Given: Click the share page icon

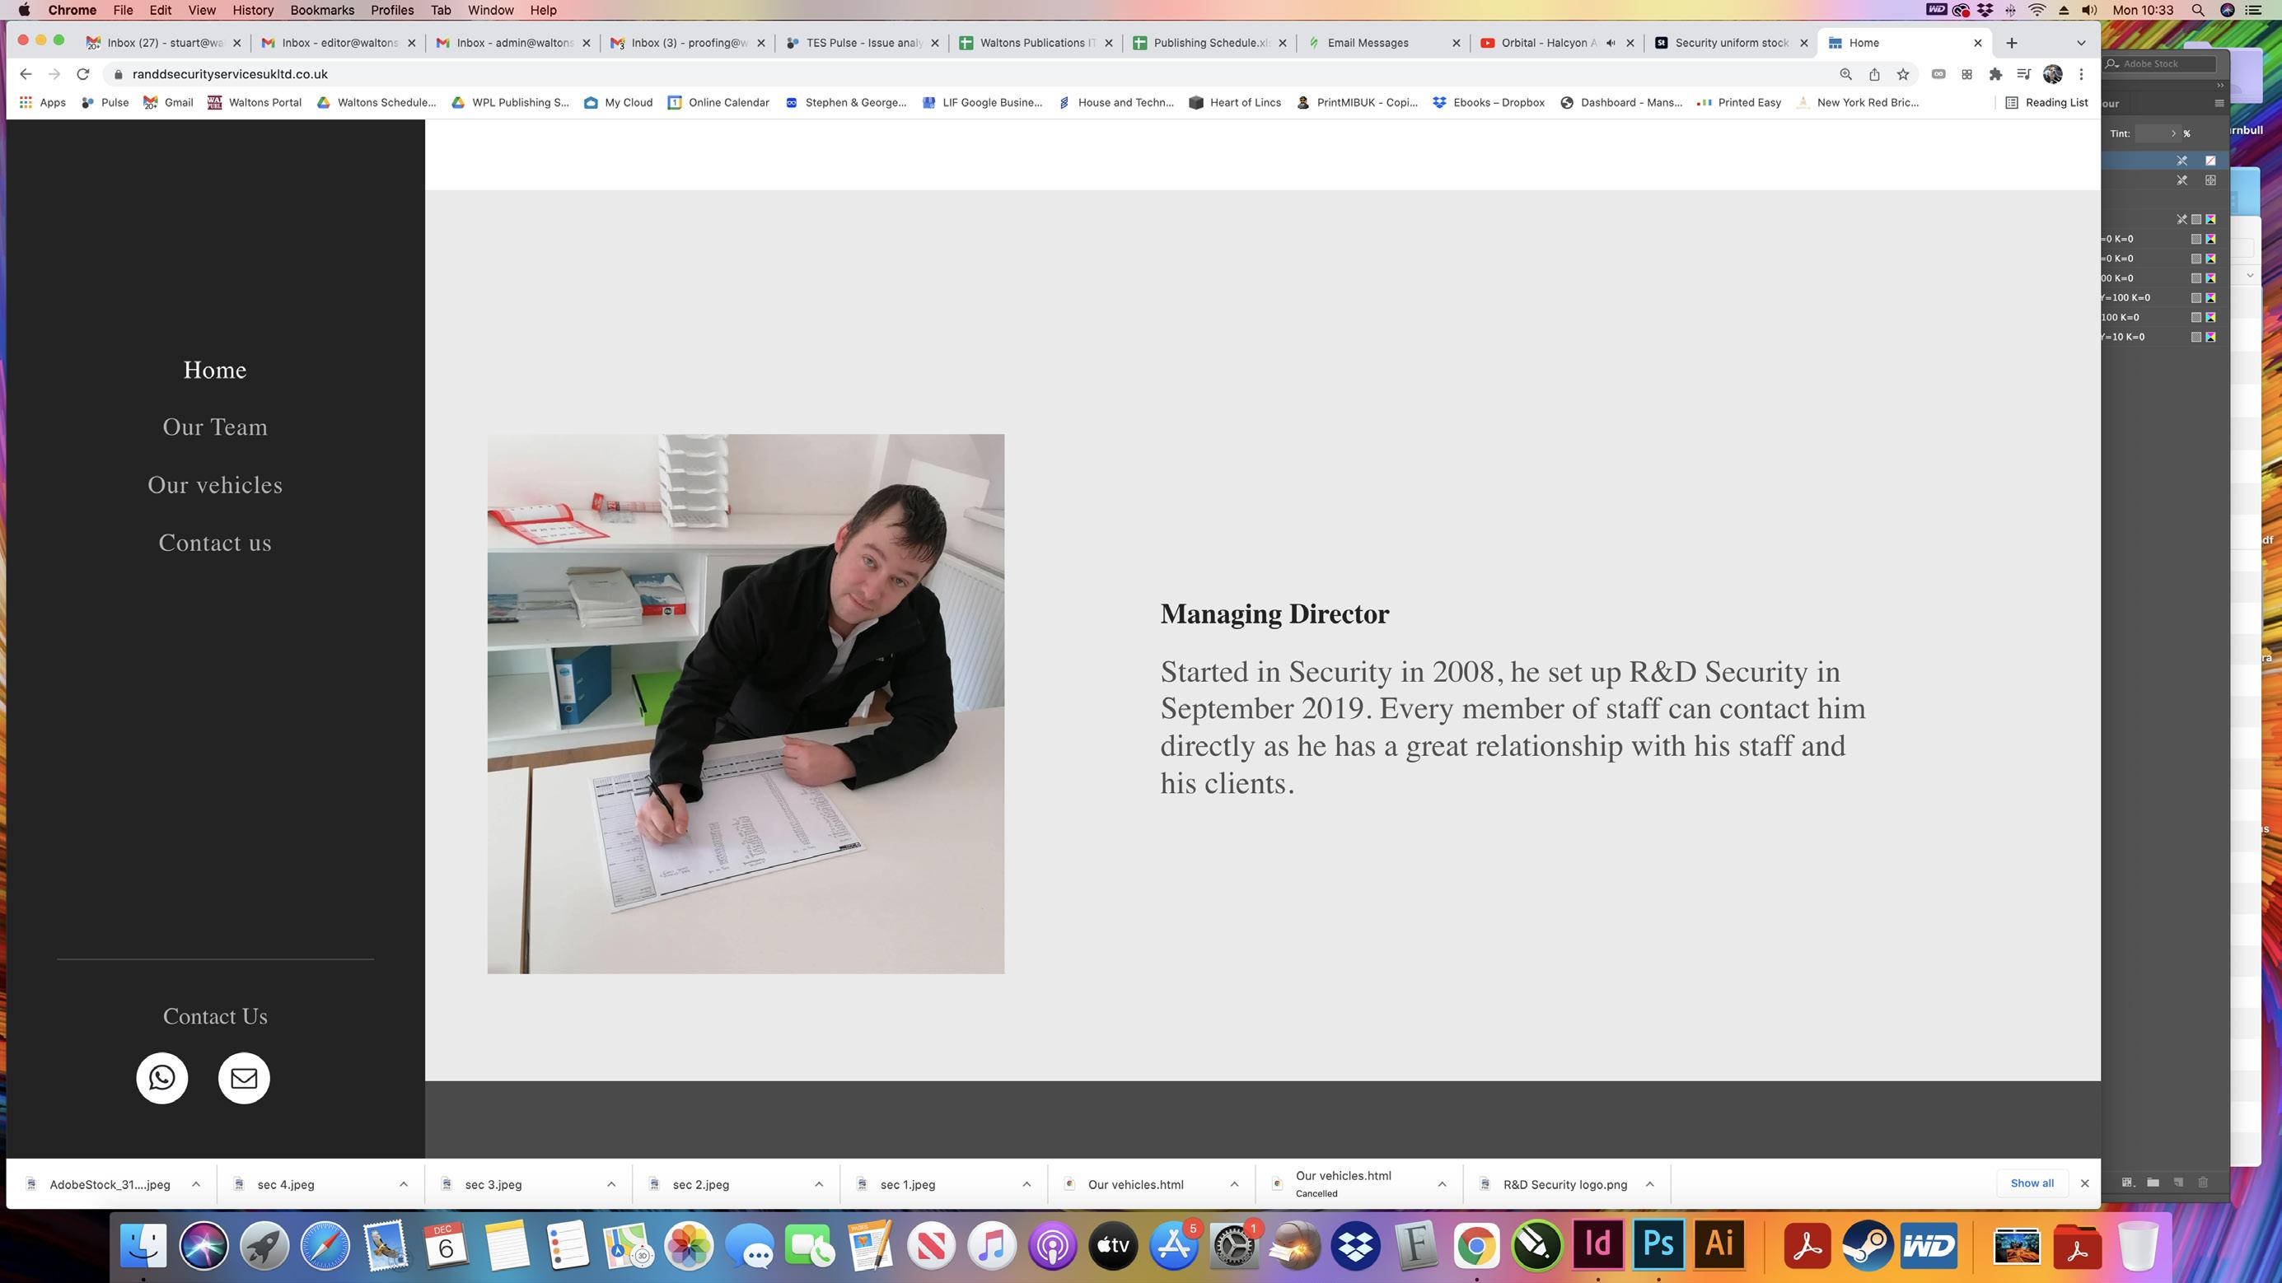Looking at the screenshot, I should click(x=1874, y=74).
